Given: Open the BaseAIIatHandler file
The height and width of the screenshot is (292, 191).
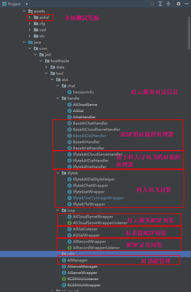Looking at the screenshot, I should [89, 148].
